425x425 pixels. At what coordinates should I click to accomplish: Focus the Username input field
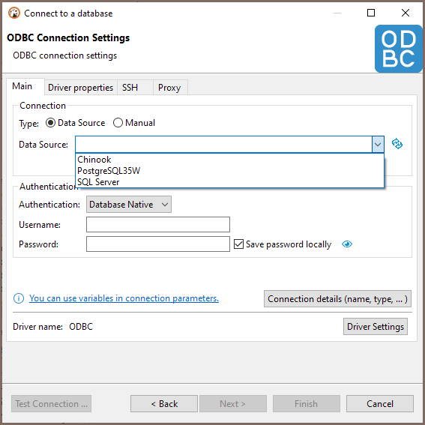pyautogui.click(x=158, y=224)
